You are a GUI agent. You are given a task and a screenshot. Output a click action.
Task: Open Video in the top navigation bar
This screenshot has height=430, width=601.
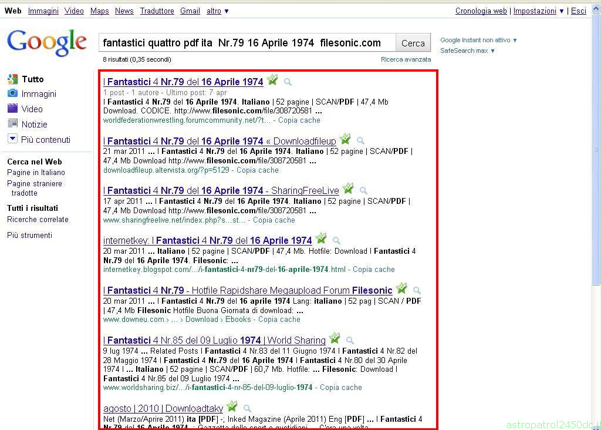(x=74, y=11)
